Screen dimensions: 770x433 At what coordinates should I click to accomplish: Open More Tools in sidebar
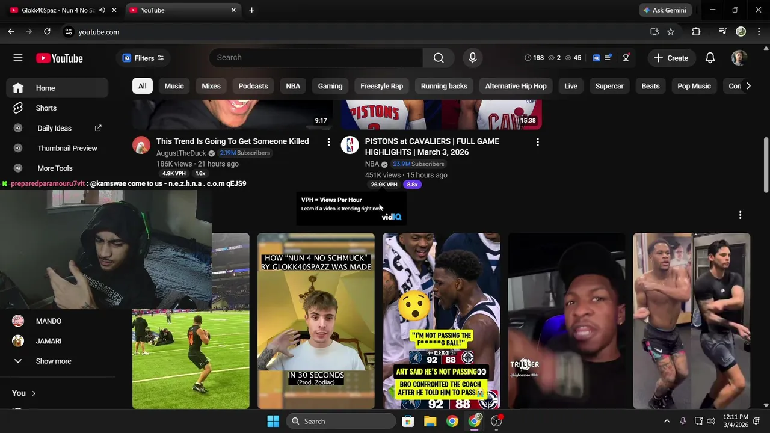point(58,168)
